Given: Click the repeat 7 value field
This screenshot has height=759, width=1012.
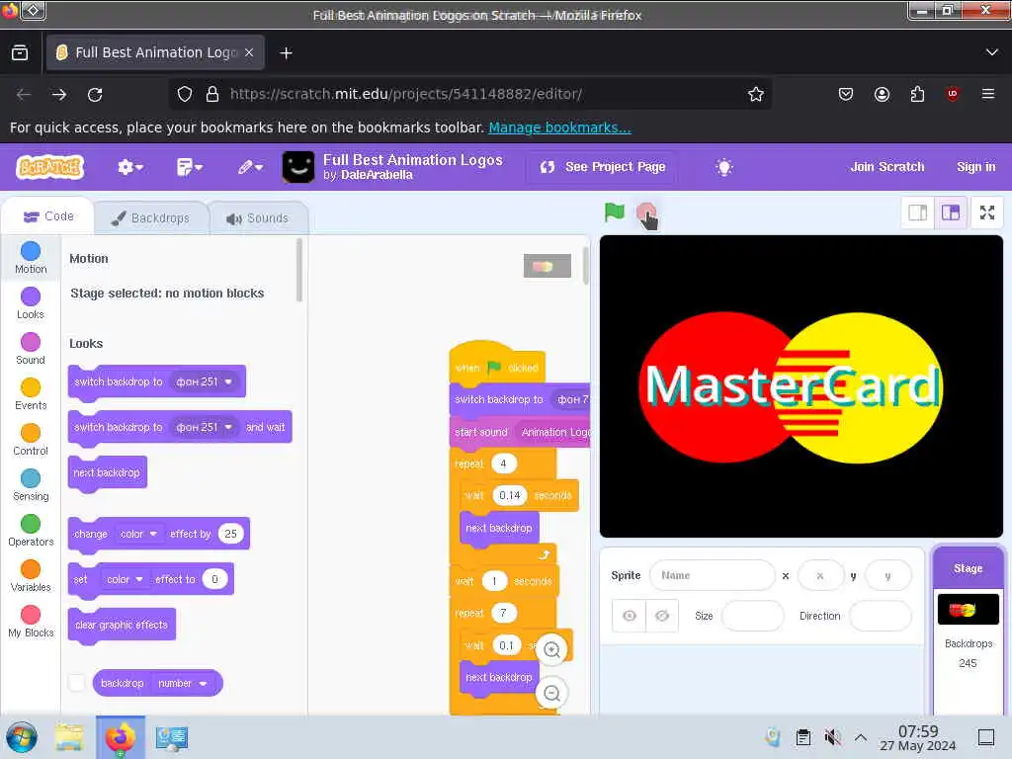Looking at the screenshot, I should tap(503, 613).
